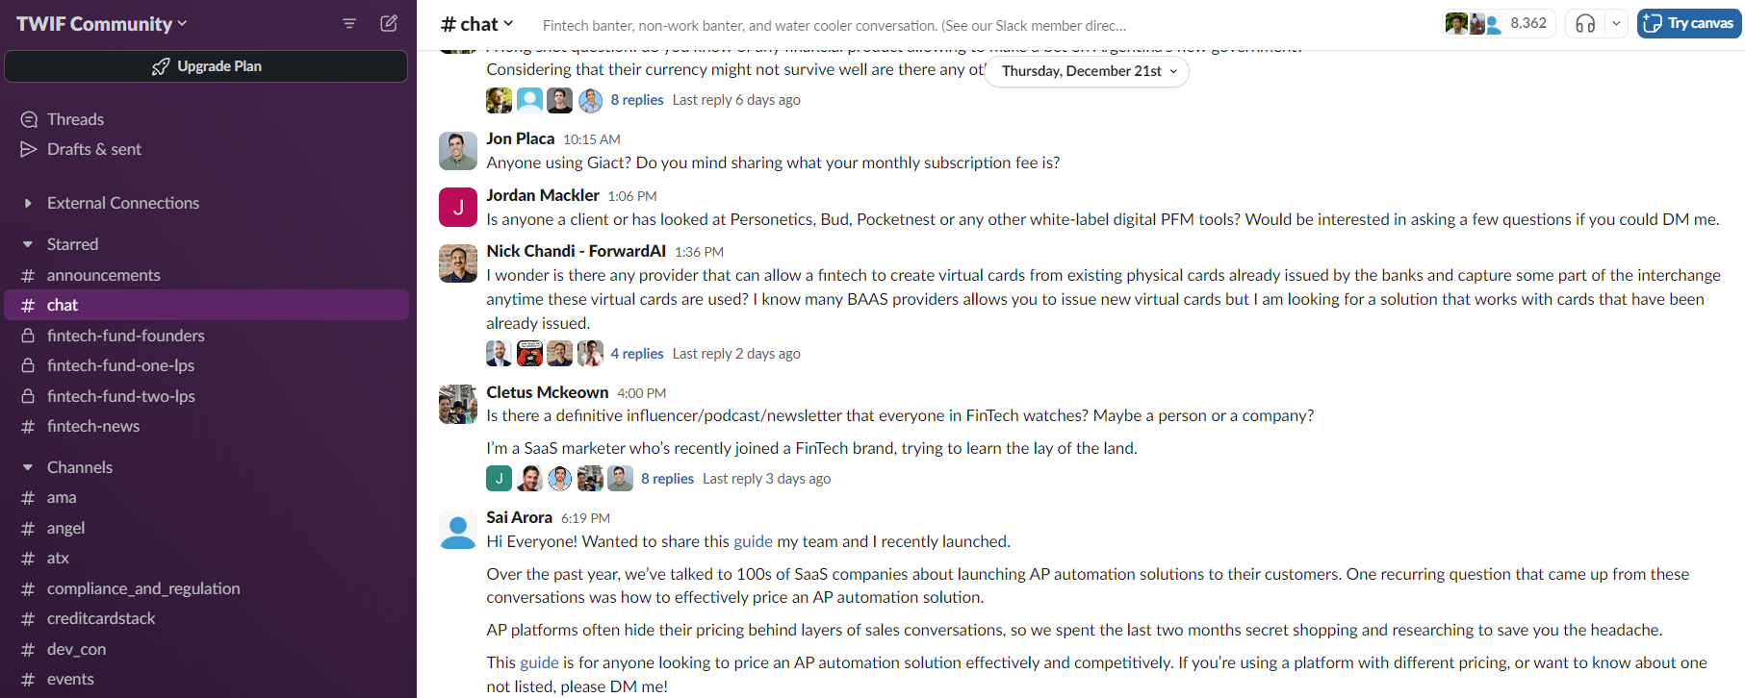
Task: Click Jordan Mackler's avatar
Action: coord(458,207)
